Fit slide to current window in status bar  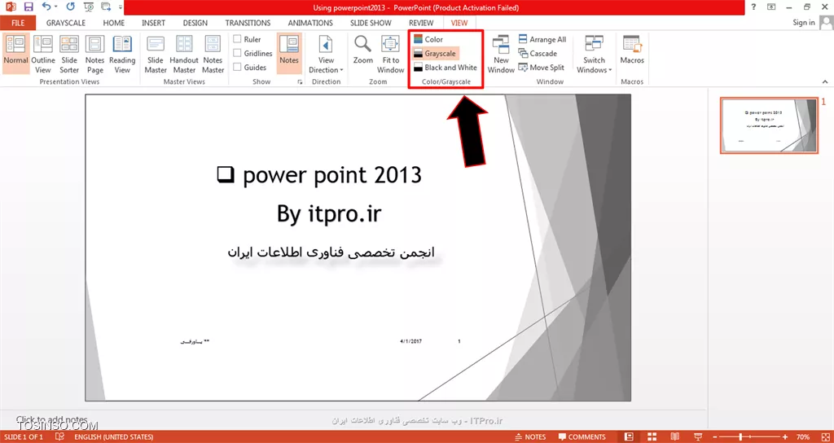click(826, 436)
